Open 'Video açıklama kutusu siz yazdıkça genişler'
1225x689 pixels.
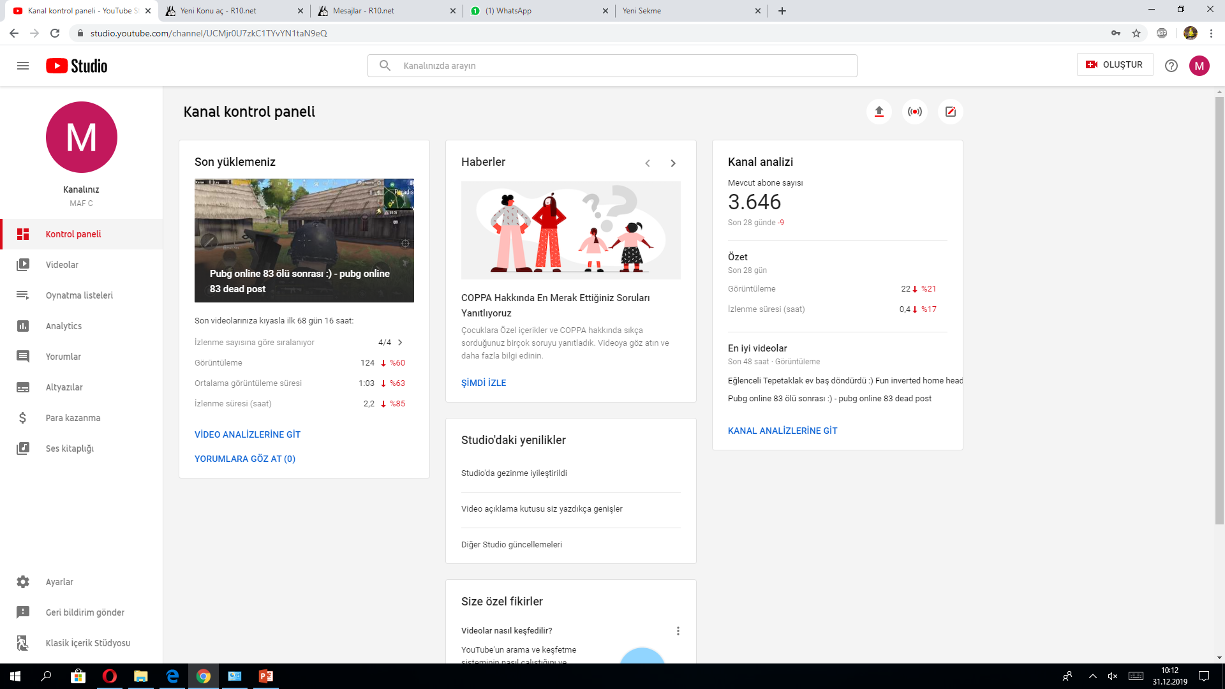point(542,508)
